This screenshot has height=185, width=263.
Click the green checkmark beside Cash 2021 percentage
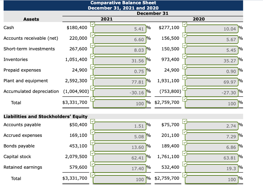click(93, 24)
